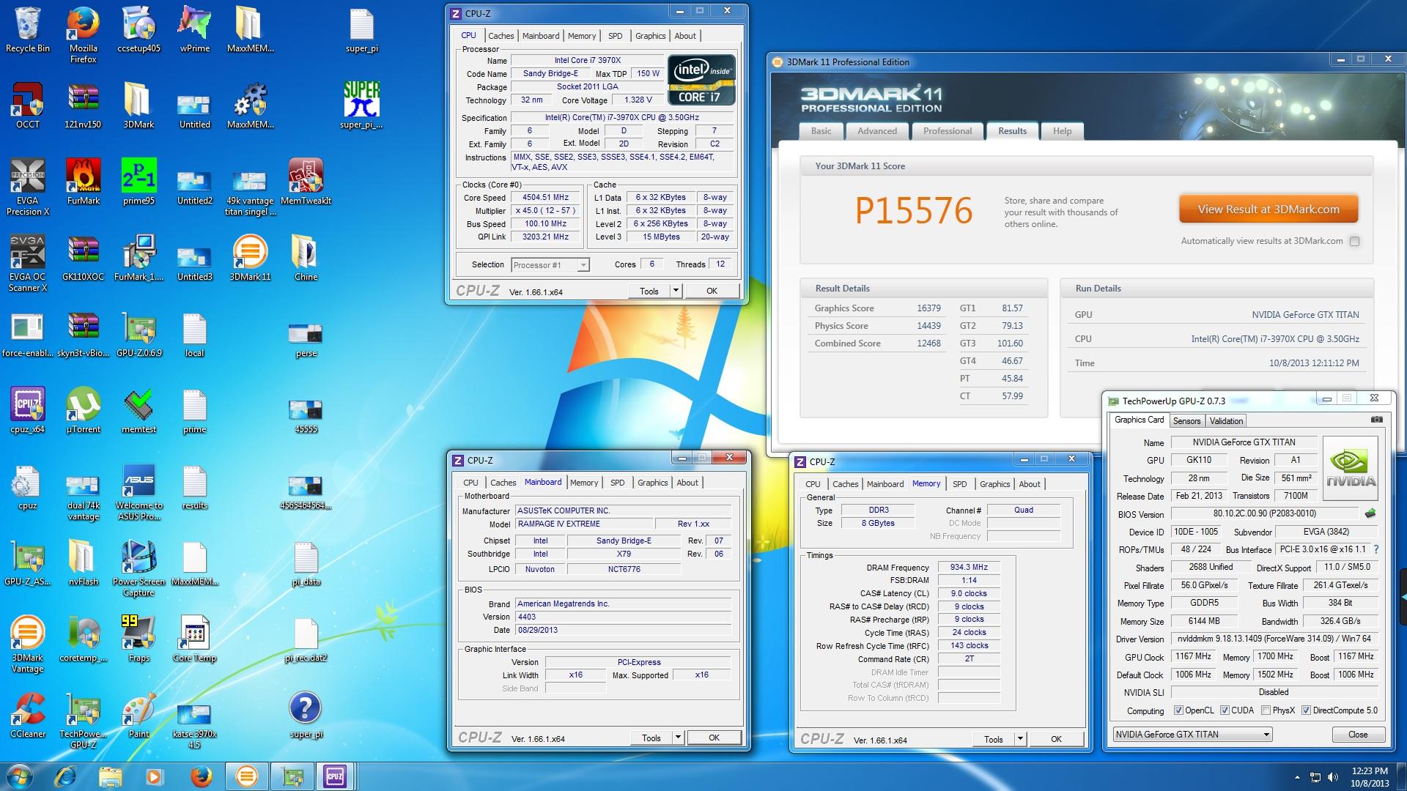The height and width of the screenshot is (791, 1407).
Task: Select the memtest desktop icon
Action: tap(139, 412)
